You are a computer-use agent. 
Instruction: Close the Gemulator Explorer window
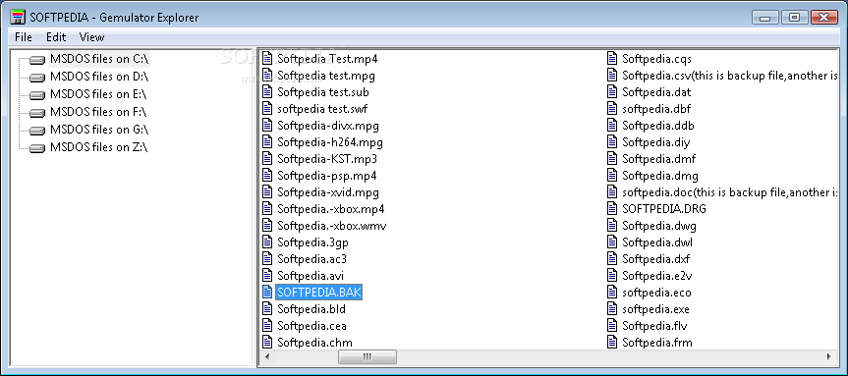pyautogui.click(x=824, y=18)
